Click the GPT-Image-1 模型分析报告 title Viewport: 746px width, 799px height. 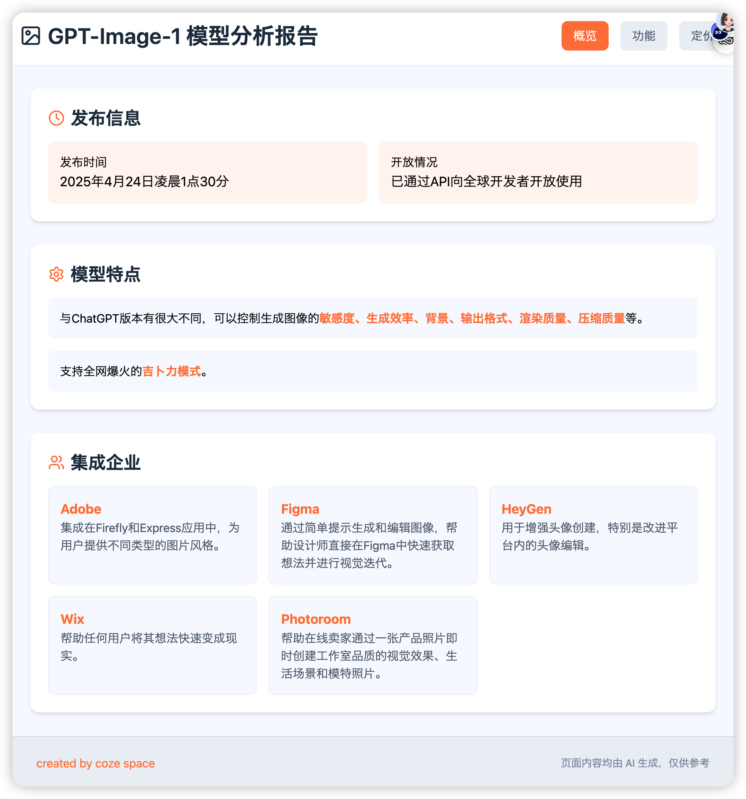click(183, 36)
